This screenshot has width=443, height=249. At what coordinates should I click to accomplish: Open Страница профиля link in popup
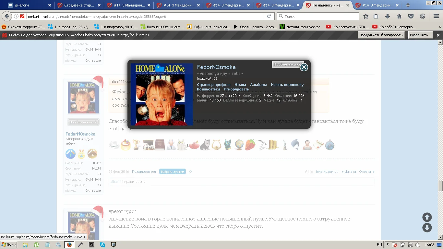(x=214, y=85)
